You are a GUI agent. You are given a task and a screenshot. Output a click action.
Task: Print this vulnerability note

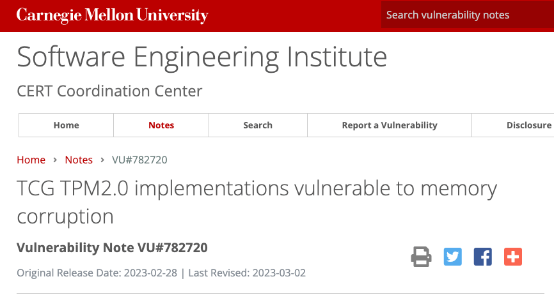pos(421,257)
